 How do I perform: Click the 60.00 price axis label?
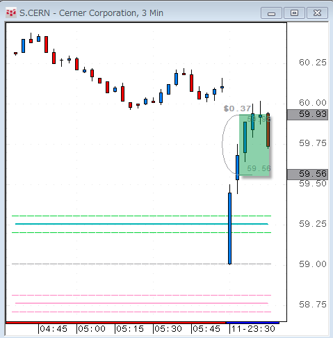313,103
